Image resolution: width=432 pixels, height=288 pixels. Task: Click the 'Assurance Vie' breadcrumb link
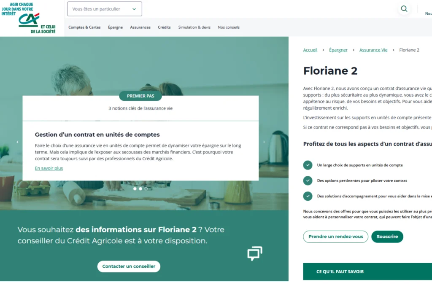point(373,50)
